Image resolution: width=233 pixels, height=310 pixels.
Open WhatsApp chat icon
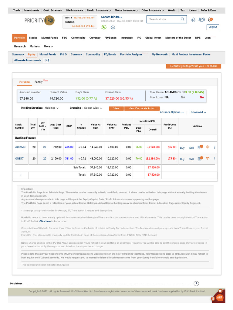(104, 27)
